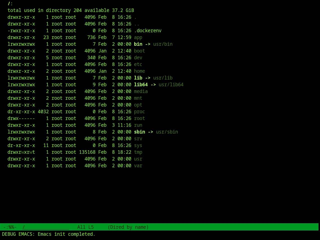Click the usr/bin symlink target
The width and height of the screenshot is (320, 240).
(x=163, y=44)
